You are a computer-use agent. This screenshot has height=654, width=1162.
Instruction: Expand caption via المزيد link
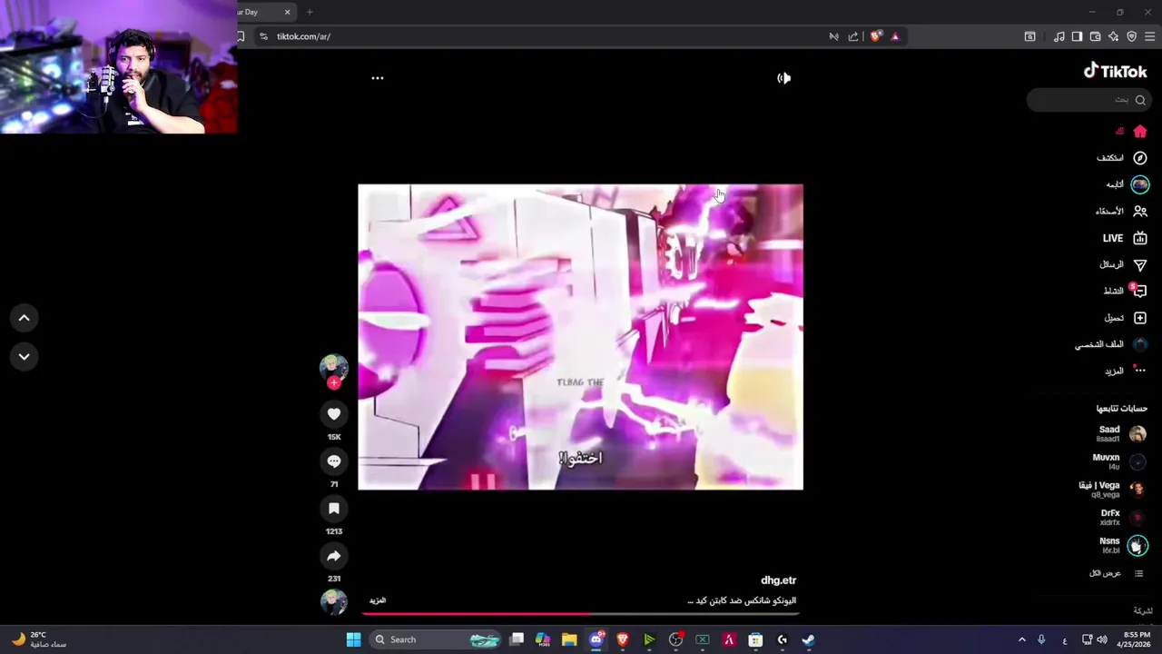tap(378, 600)
